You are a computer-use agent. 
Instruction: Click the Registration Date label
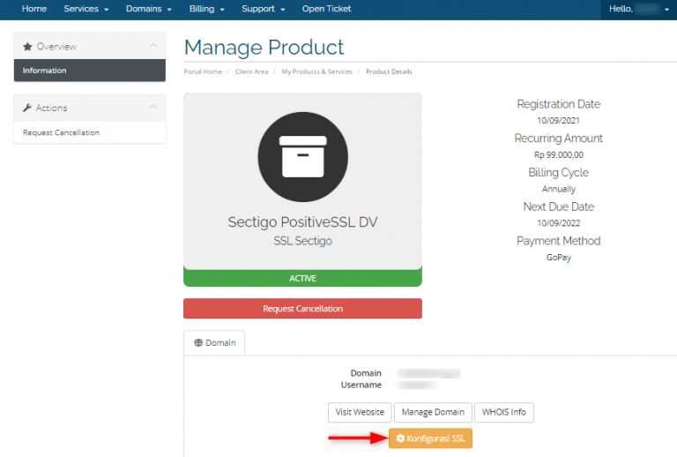(x=559, y=104)
